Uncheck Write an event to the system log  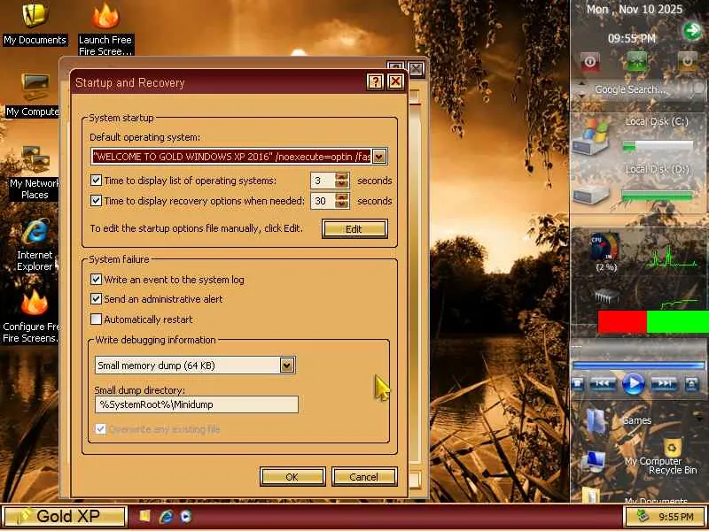96,280
